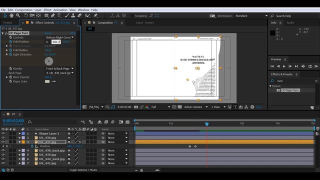320x180 pixels.
Task: Select CC Page Turn in Effects & Presets
Action: (x=290, y=90)
